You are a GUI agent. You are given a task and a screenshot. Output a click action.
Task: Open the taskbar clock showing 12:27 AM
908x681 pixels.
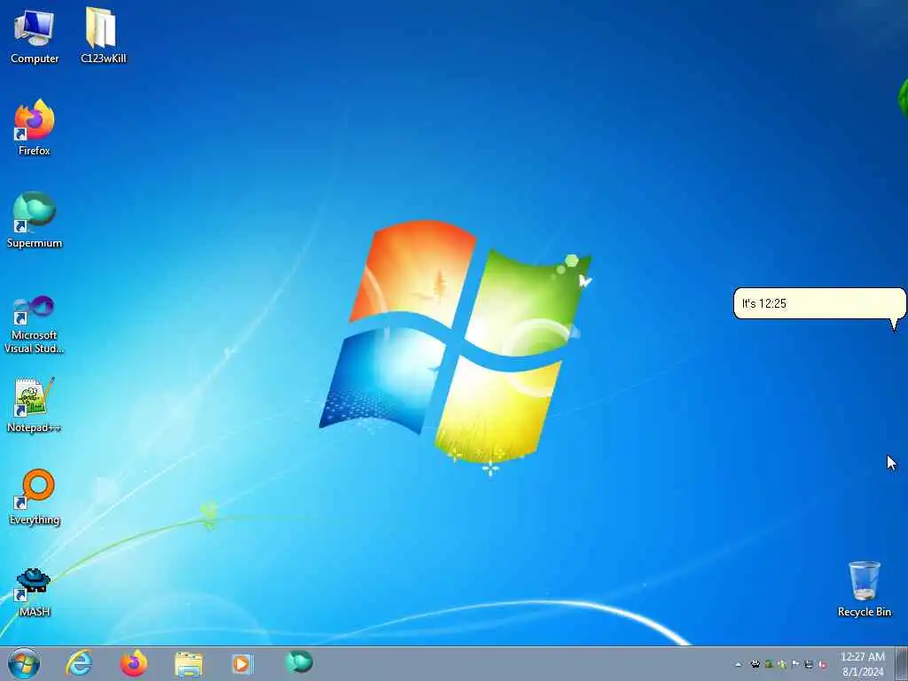click(862, 664)
